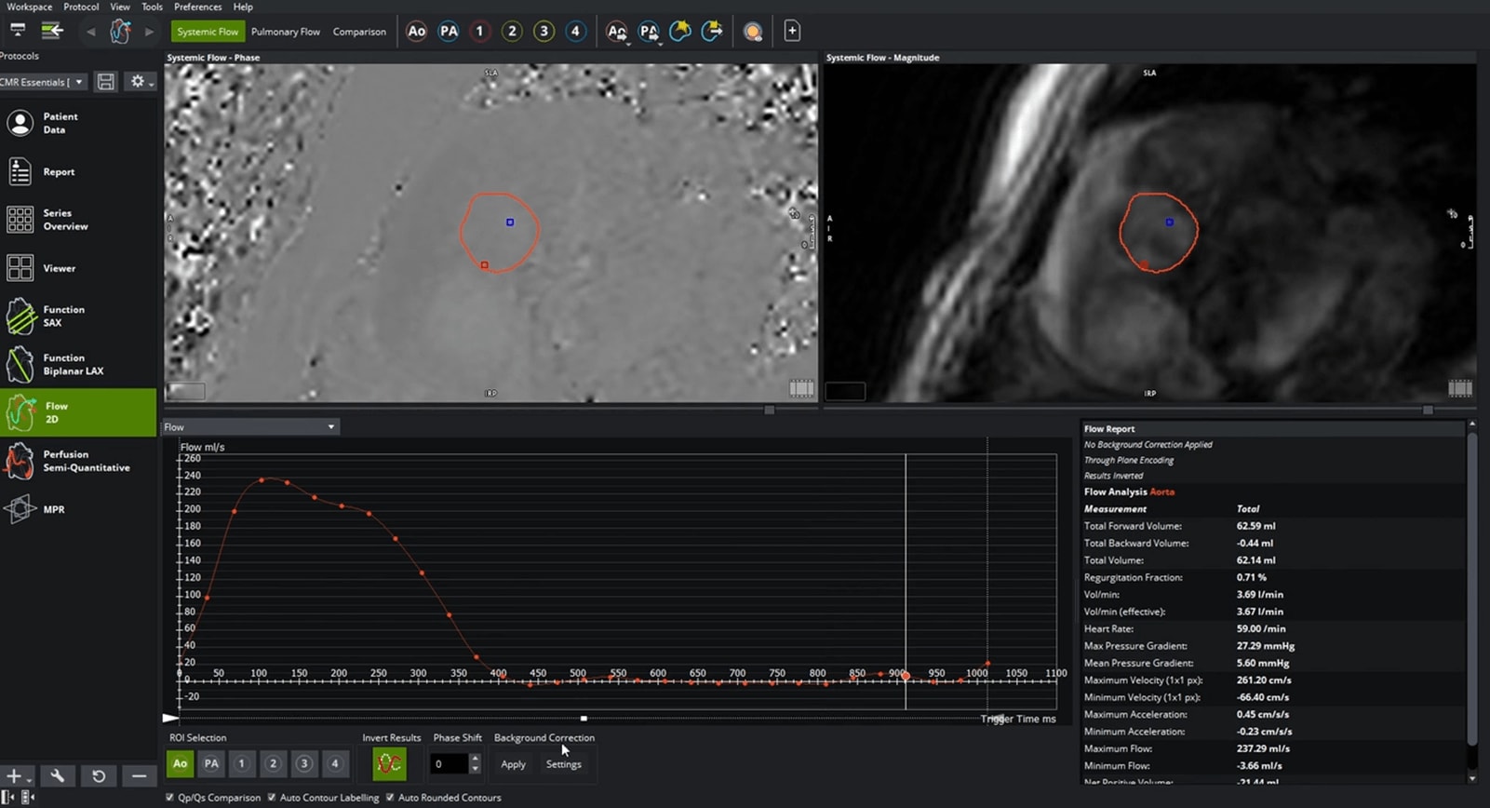
Task: Increase Phase Shift with up stepper arrow
Action: 476,759
